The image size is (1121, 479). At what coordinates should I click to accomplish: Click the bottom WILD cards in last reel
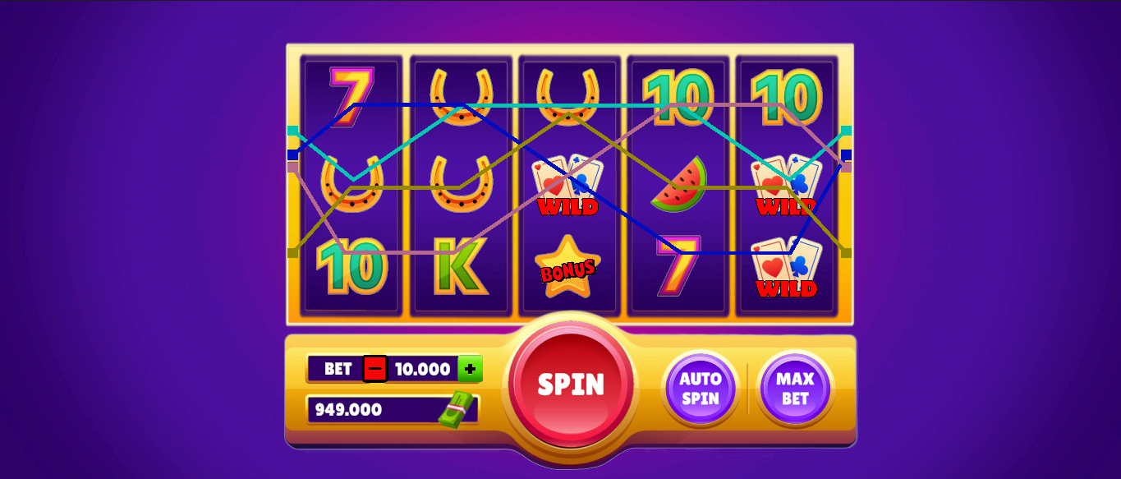point(787,267)
